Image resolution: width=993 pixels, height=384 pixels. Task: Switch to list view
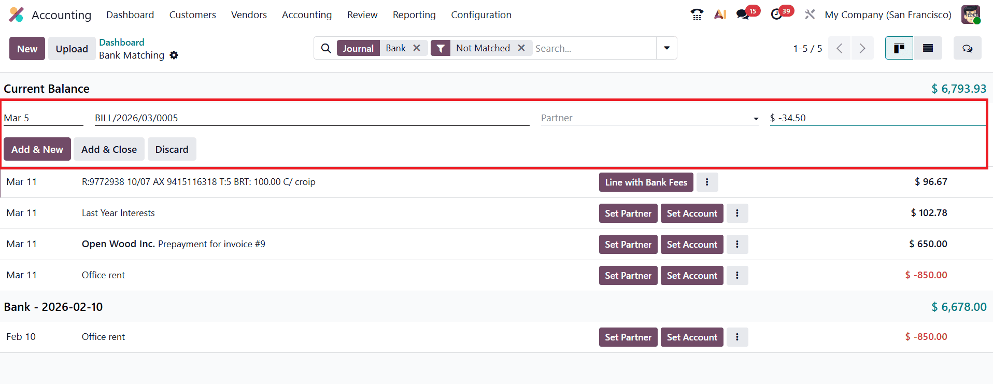(x=928, y=48)
